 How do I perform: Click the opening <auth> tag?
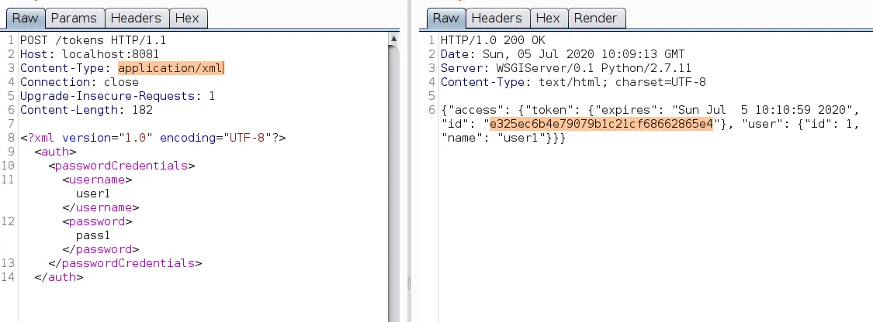pos(55,152)
